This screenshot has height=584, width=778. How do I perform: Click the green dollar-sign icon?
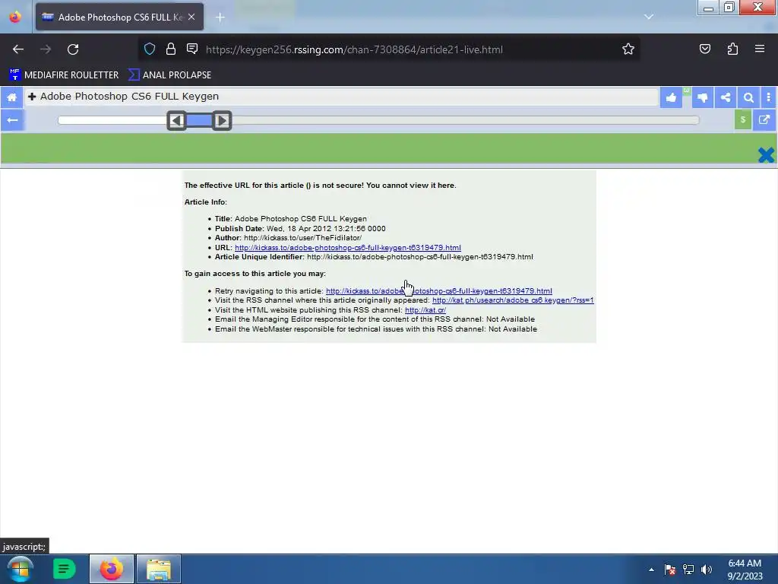click(x=743, y=119)
